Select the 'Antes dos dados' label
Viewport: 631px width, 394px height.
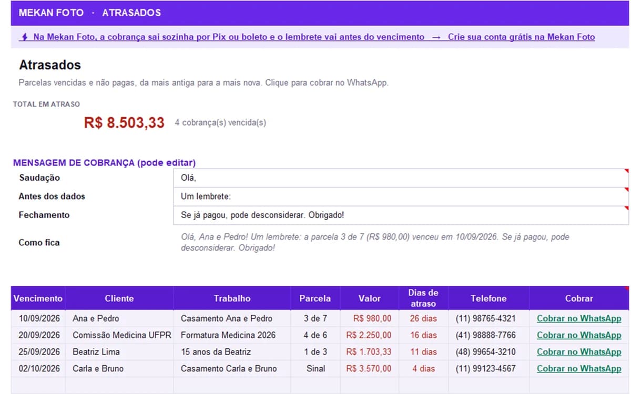coord(52,196)
